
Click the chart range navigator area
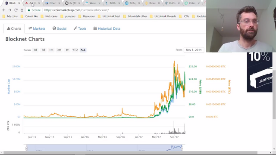[x=104, y=148]
